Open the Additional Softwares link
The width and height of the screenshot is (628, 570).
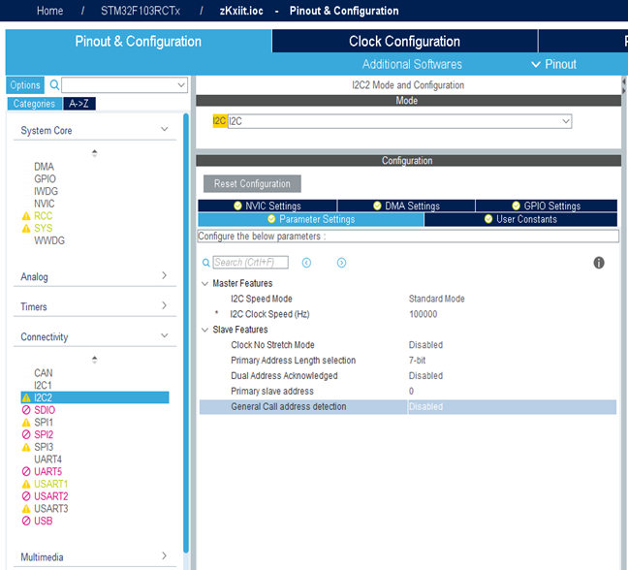[412, 64]
